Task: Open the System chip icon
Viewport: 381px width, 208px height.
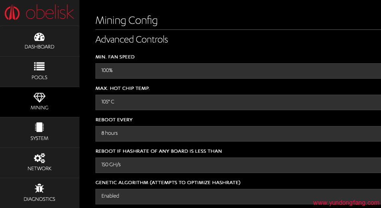Action: pos(40,127)
